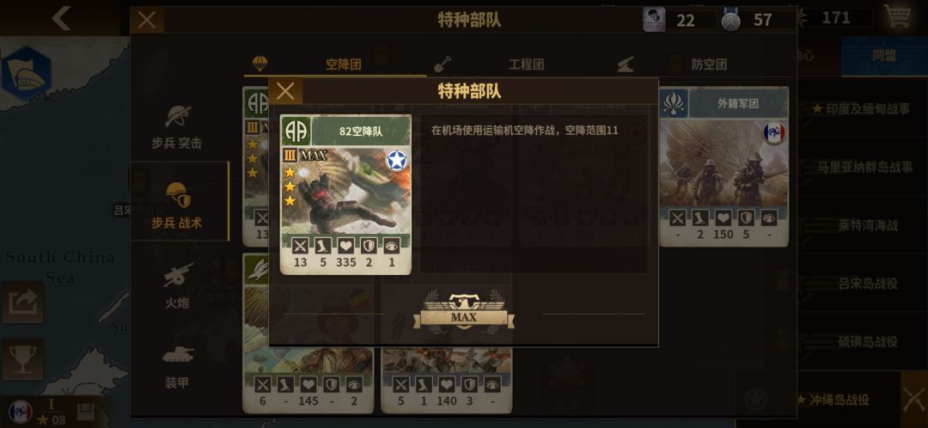928x428 pixels.
Task: Tap the medal count 57 icon
Action: [731, 21]
